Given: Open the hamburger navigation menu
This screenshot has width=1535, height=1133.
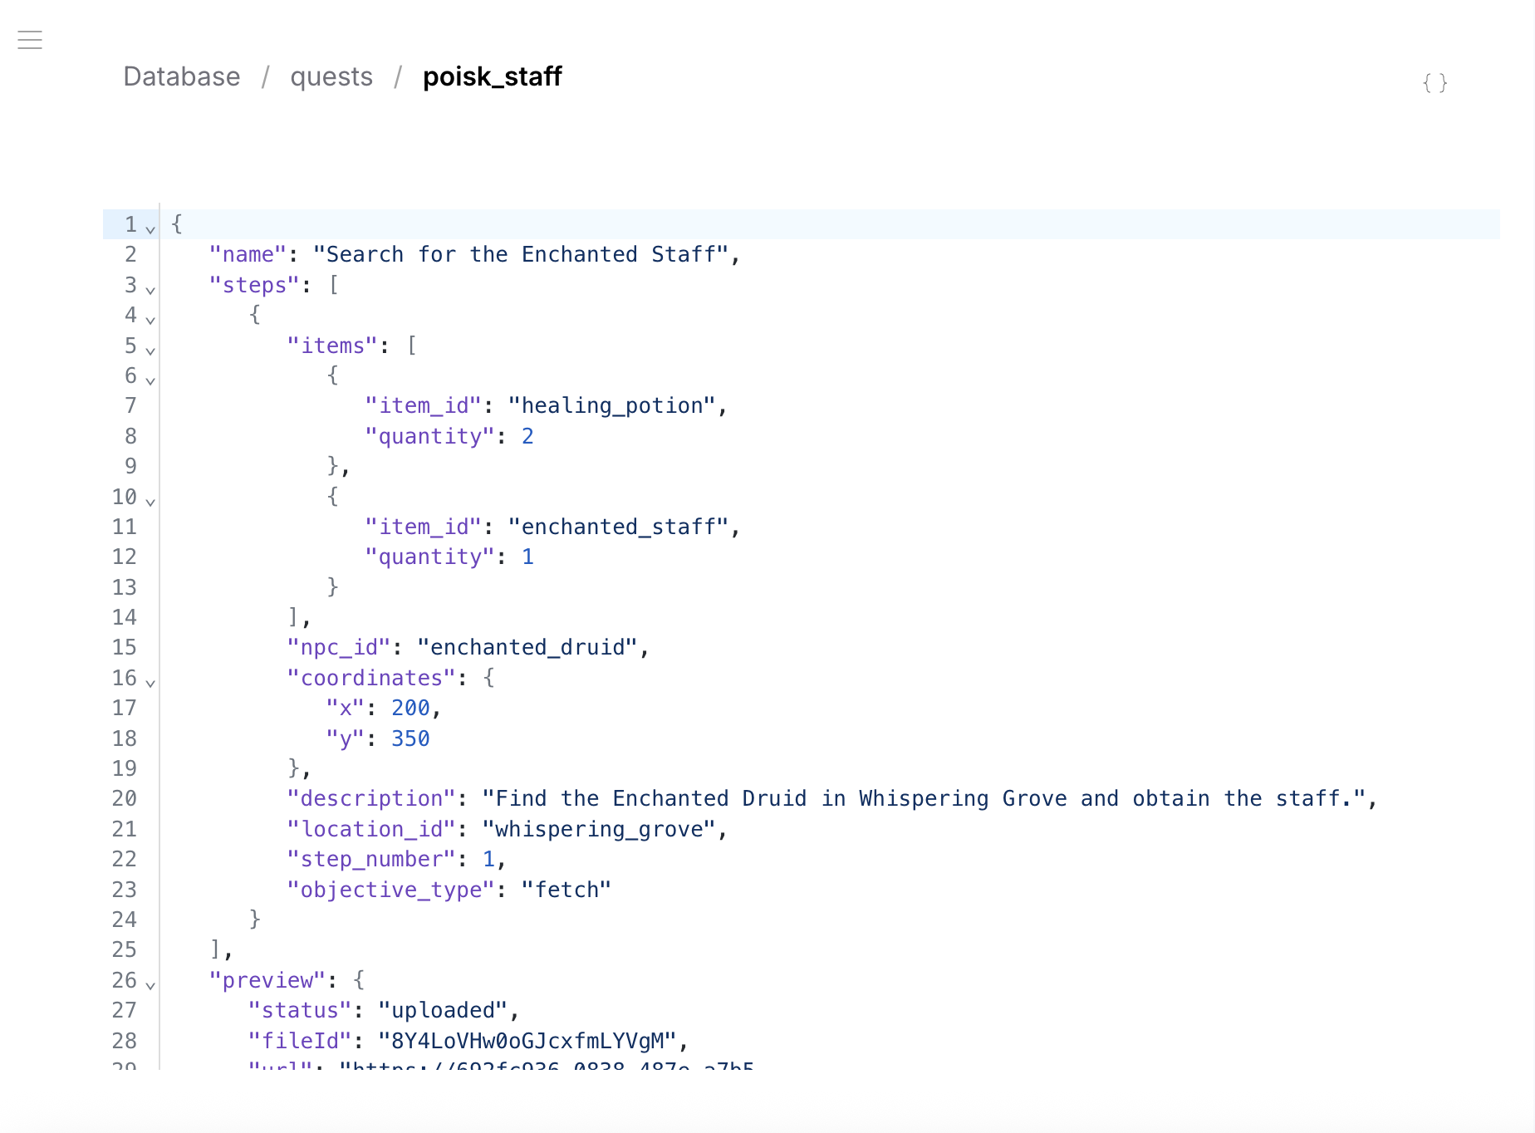Looking at the screenshot, I should pyautogui.click(x=30, y=39).
